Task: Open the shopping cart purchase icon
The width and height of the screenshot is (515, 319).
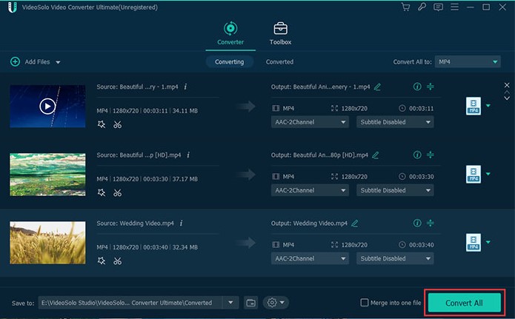Action: pos(405,7)
